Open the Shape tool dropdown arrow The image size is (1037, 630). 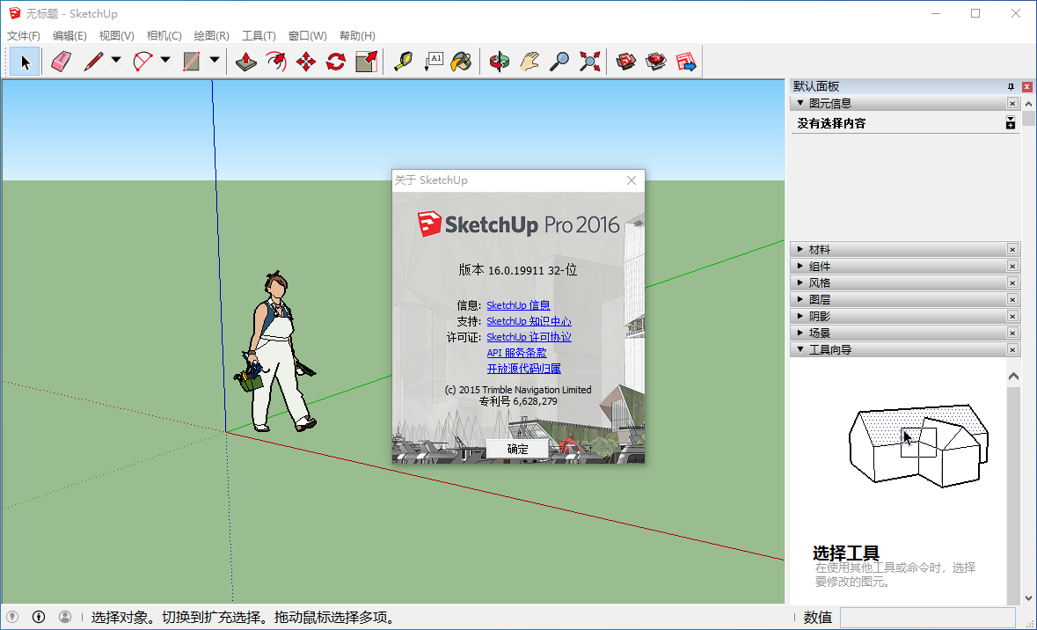pos(215,60)
